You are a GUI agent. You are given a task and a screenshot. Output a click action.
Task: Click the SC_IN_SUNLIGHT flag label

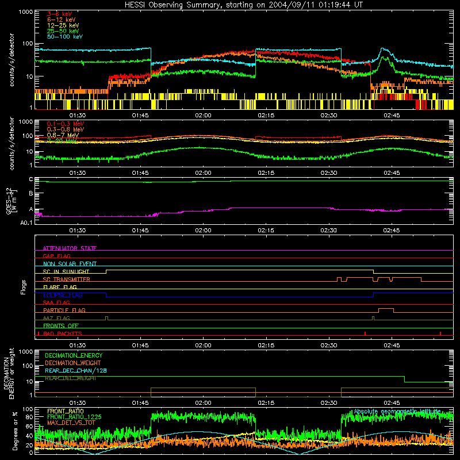pos(66,271)
